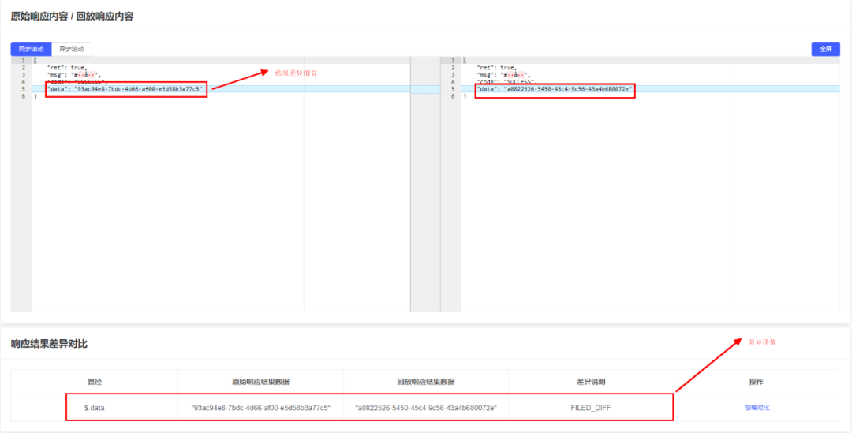The height and width of the screenshot is (433, 852).
Task: Click the 原始响应结果数据 column header
Action: tap(261, 382)
